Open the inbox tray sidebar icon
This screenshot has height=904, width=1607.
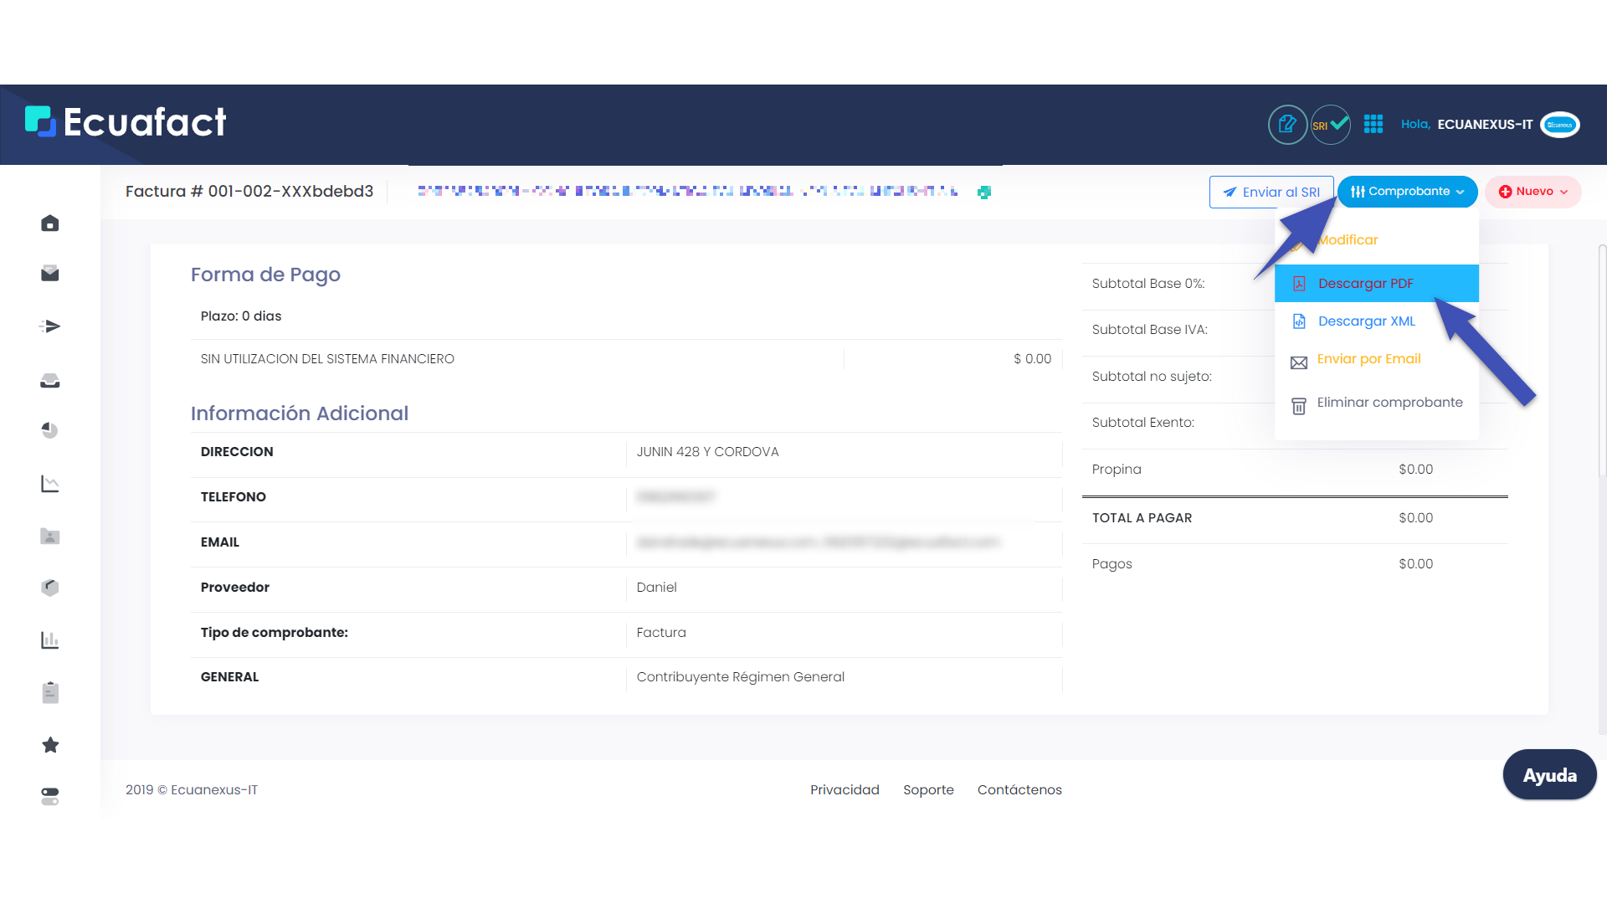coord(50,381)
